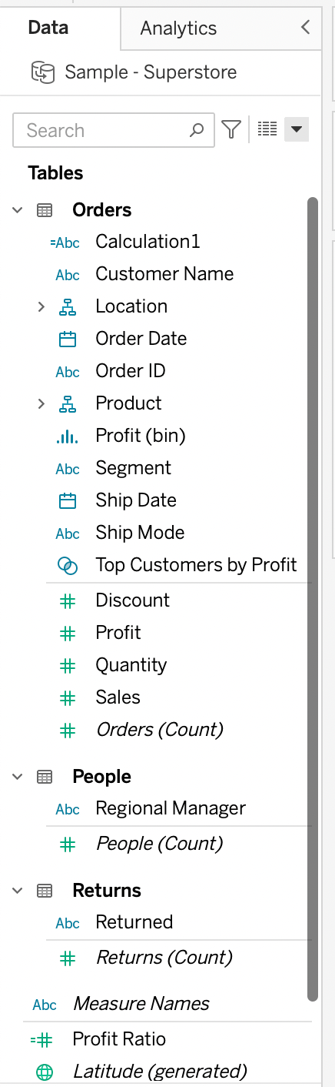Select the Data tab
The width and height of the screenshot is (335, 1087).
coord(48,28)
